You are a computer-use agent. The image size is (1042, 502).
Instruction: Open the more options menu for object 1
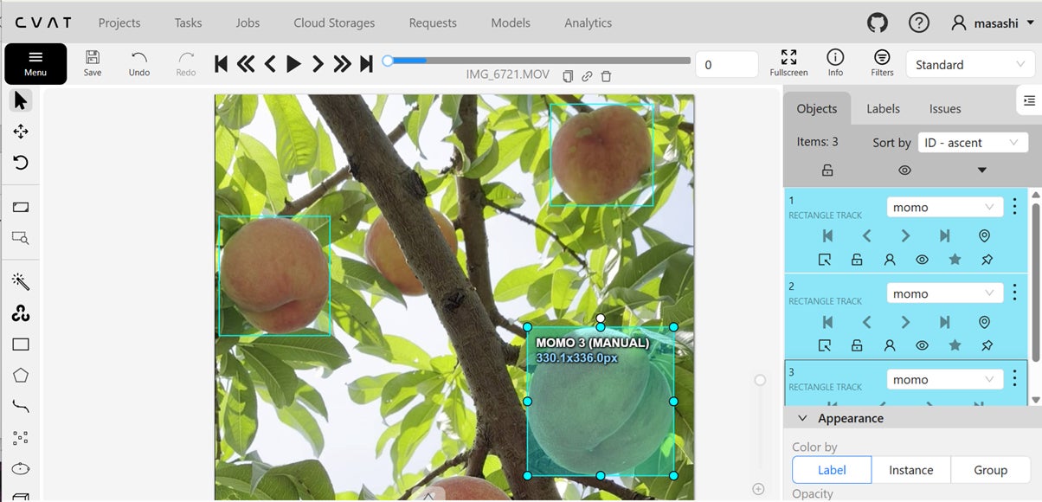(1014, 207)
